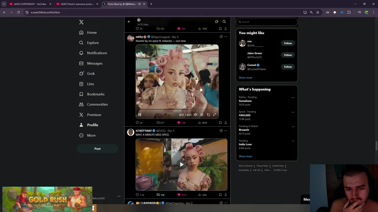Image resolution: width=378 pixels, height=212 pixels.
Task: Open a new browser tab
Action: [x=151, y=4]
